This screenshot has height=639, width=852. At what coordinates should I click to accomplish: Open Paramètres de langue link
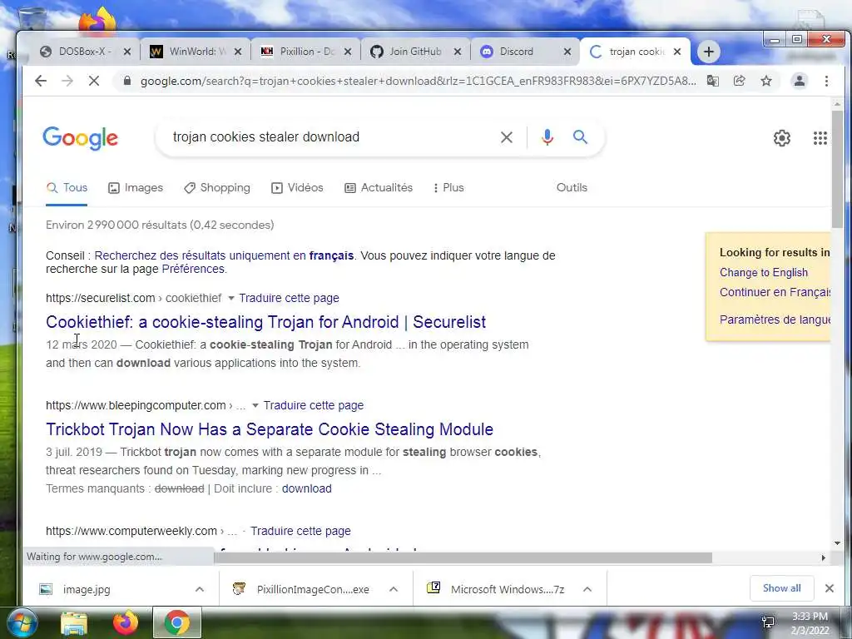pos(775,319)
